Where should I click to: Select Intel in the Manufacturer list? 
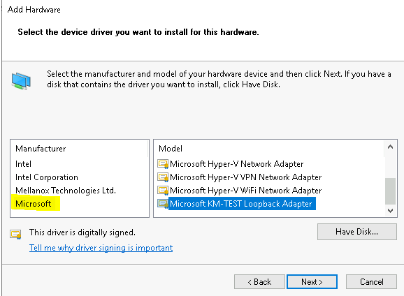click(x=23, y=164)
